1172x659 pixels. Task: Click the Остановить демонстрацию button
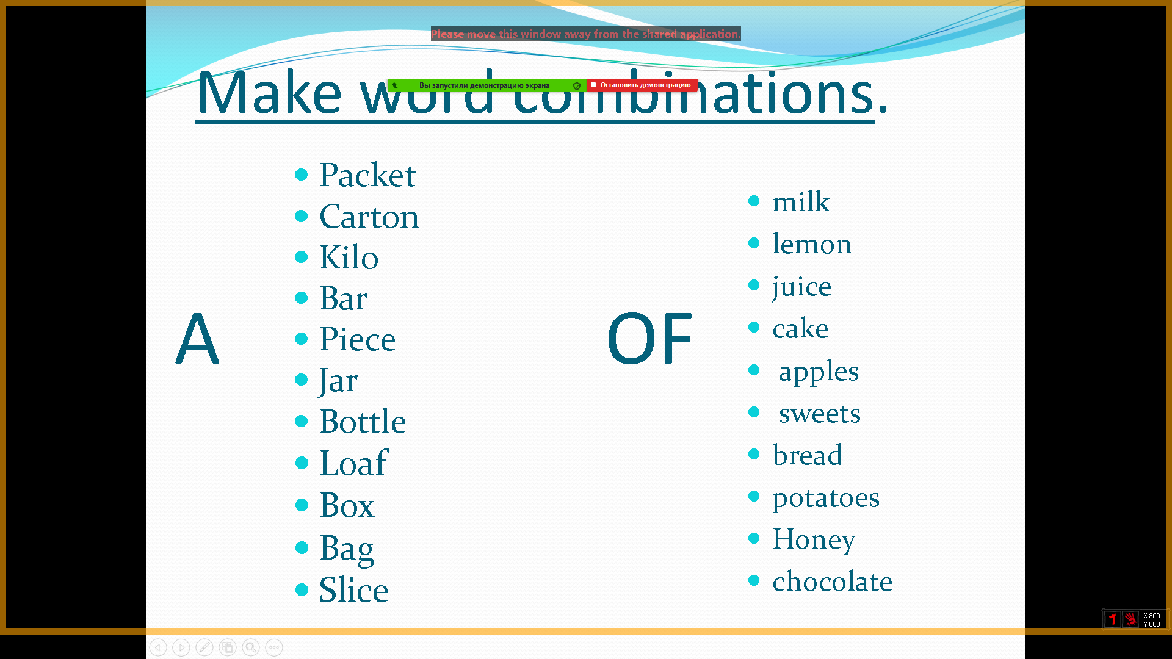pyautogui.click(x=644, y=84)
